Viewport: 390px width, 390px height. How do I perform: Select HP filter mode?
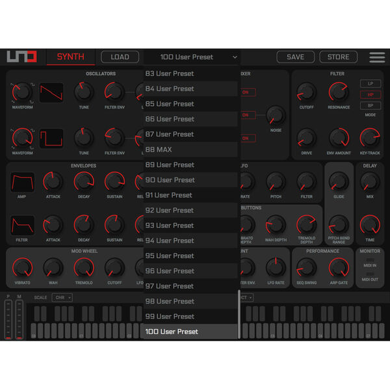[x=370, y=95]
